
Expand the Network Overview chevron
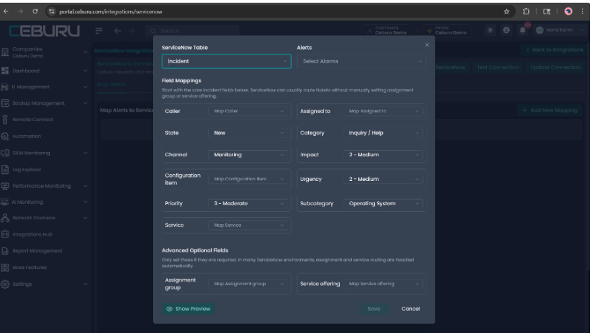pyautogui.click(x=86, y=218)
